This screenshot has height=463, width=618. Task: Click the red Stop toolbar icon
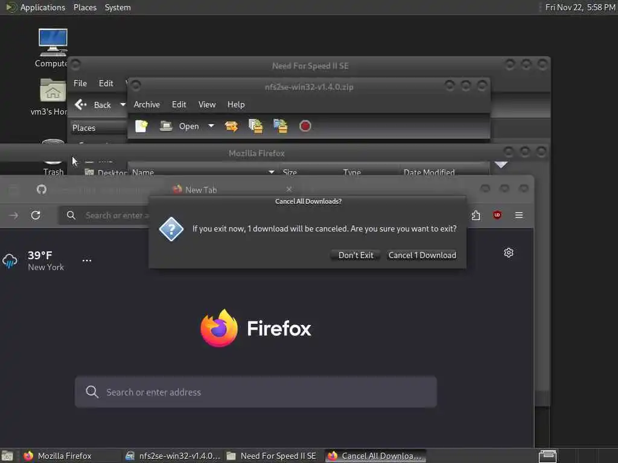tap(305, 126)
